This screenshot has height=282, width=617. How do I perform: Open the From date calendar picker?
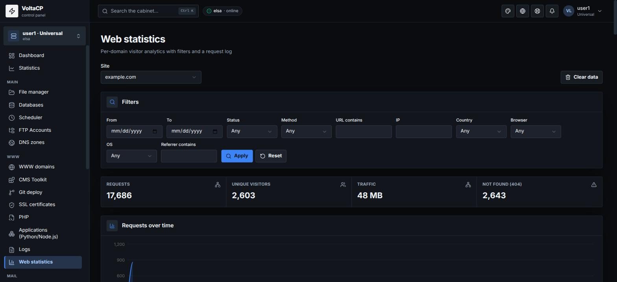(x=155, y=131)
